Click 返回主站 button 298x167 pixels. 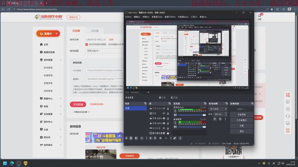[73, 17]
